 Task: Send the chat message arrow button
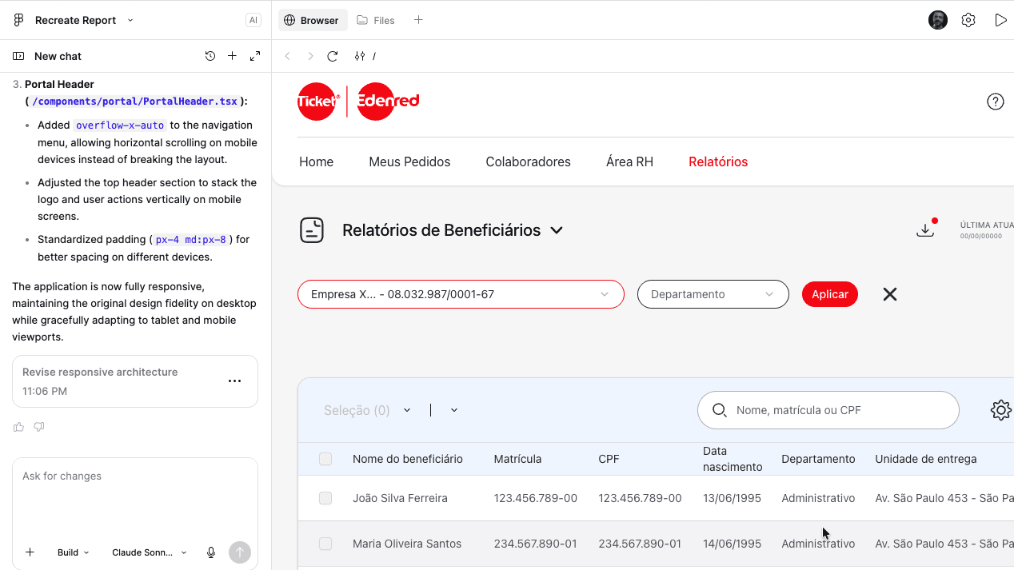[x=240, y=552]
